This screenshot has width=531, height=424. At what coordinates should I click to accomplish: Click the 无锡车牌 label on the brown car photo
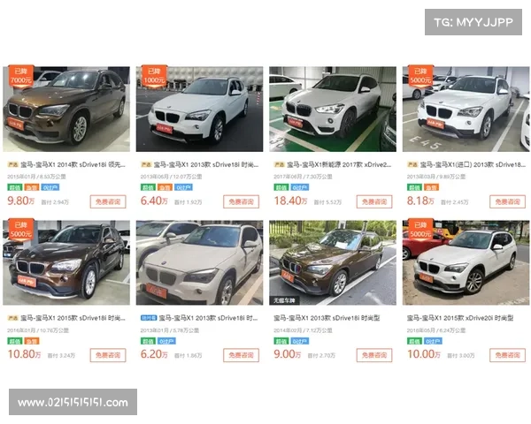pos(284,300)
